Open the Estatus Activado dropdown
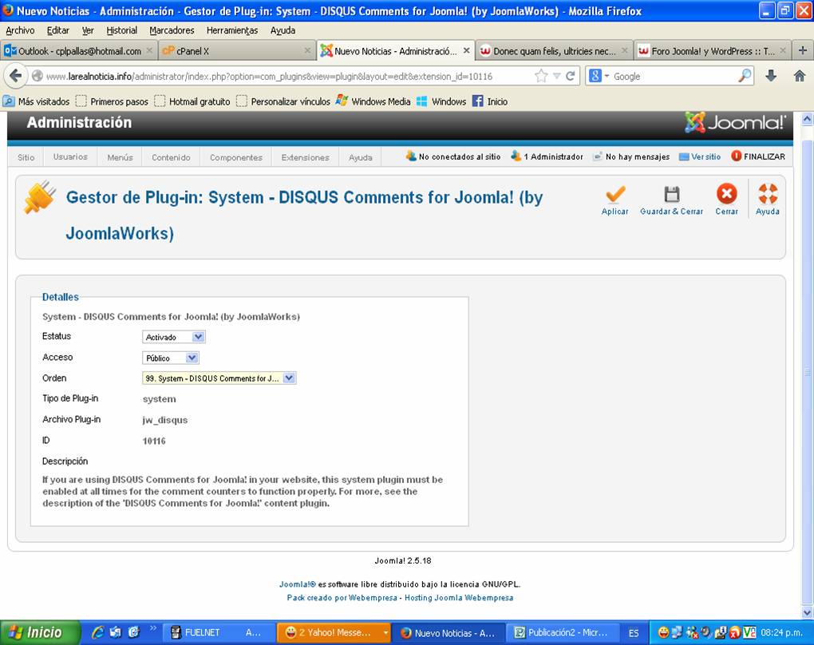The image size is (814, 645). pos(174,337)
